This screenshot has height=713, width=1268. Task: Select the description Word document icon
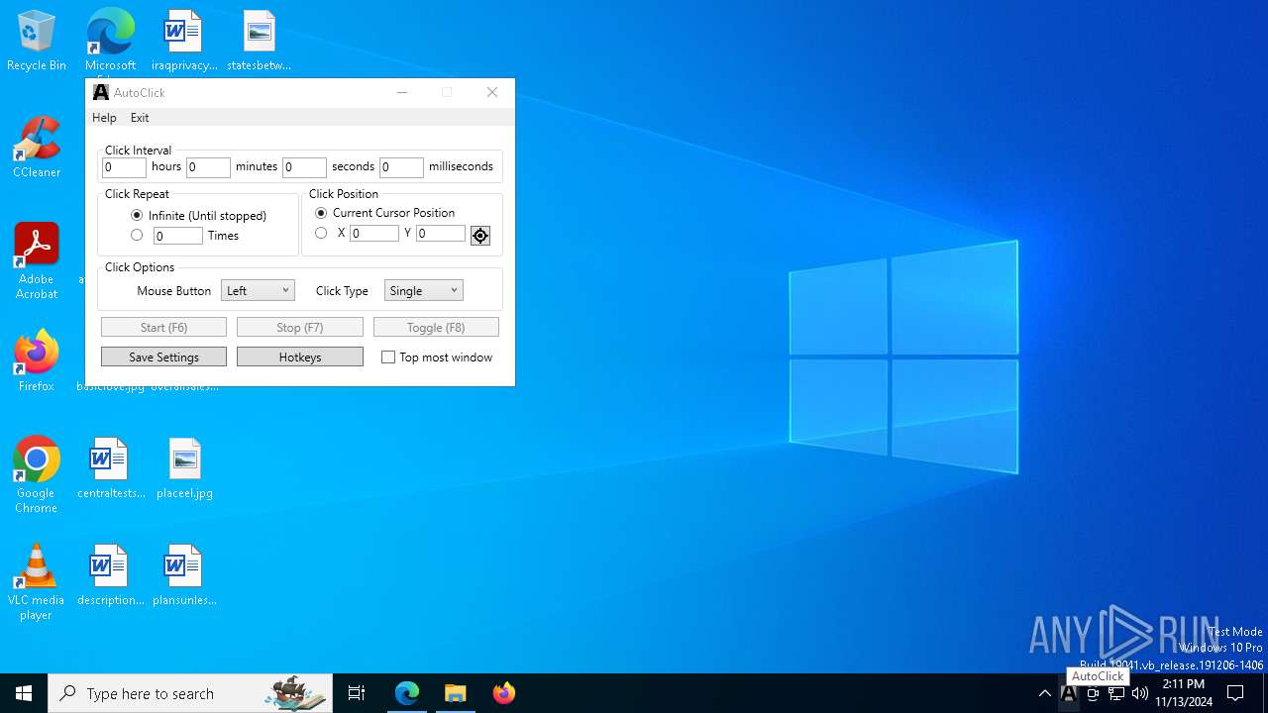(x=110, y=575)
